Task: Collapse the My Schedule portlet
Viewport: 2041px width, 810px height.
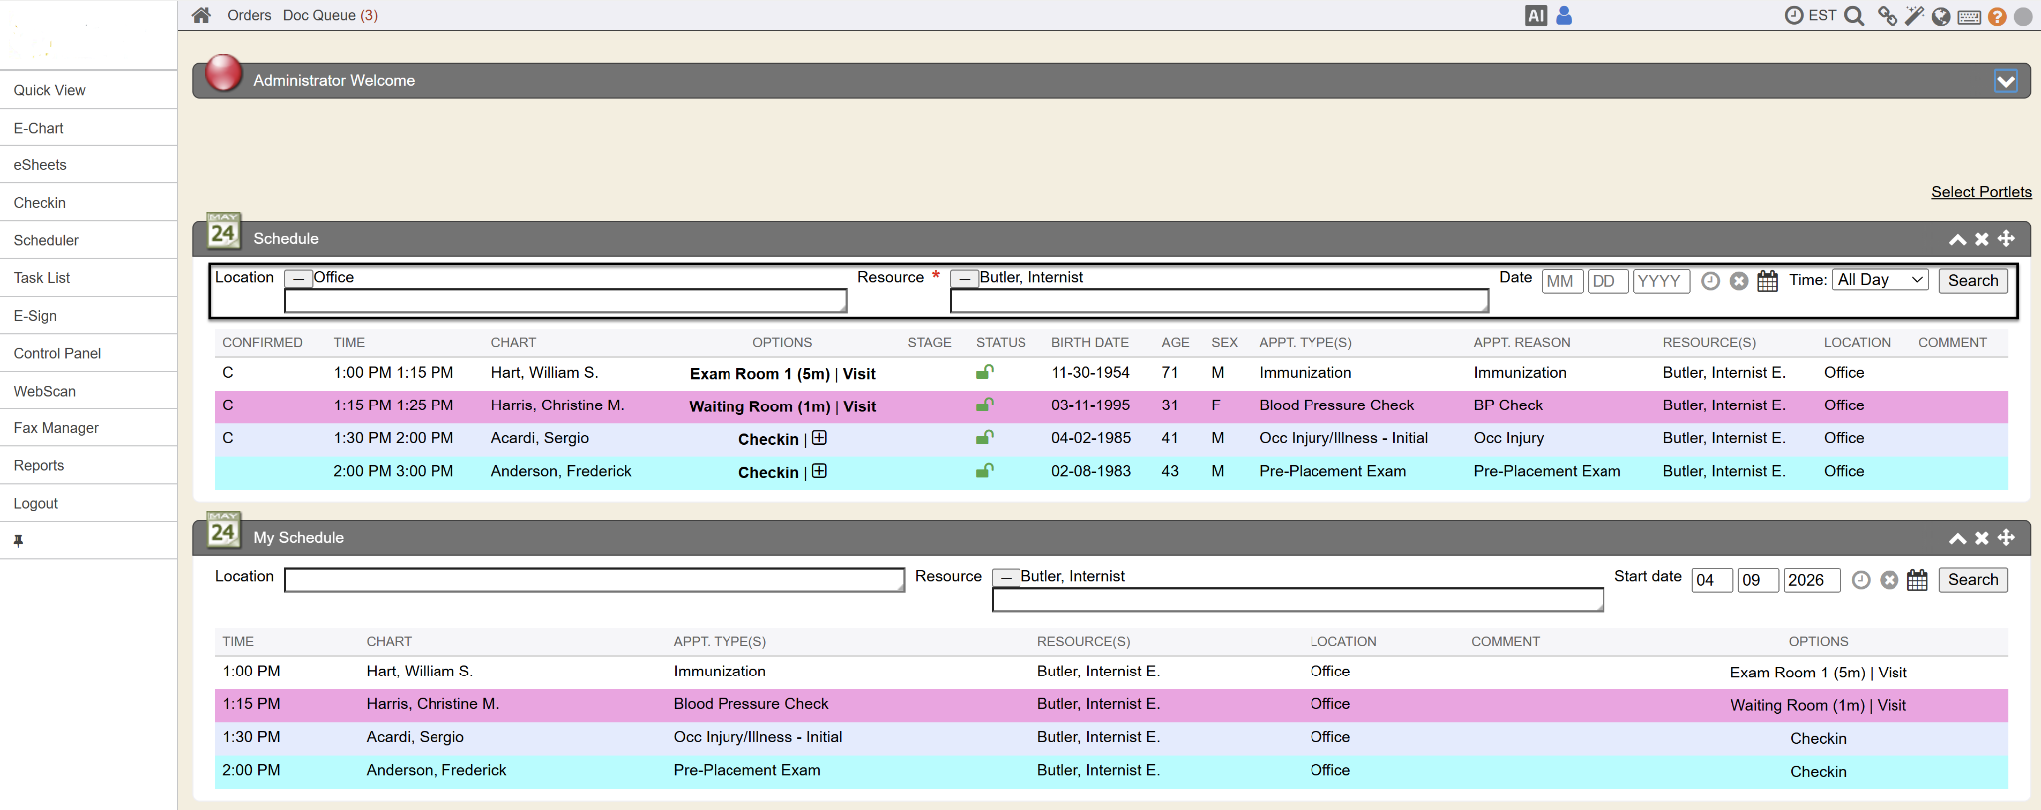Action: 1957,538
